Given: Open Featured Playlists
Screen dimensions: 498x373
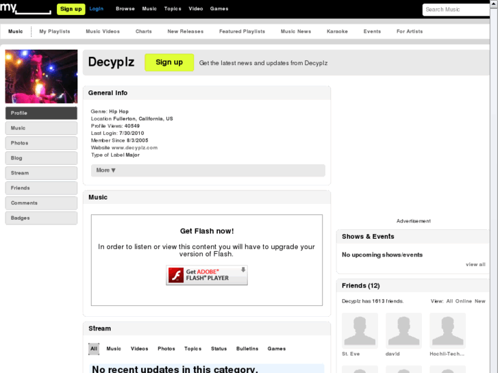Looking at the screenshot, I should (242, 31).
